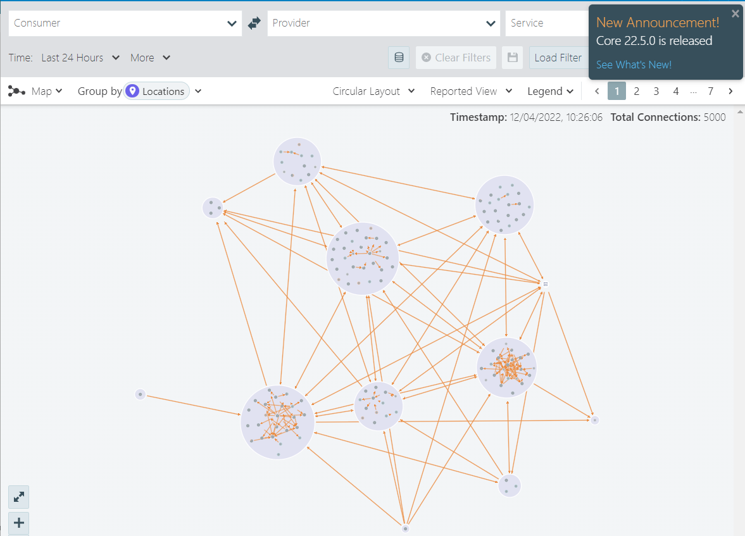Screen dimensions: 745x536
Task: Click the Service input field
Action: [x=546, y=23]
